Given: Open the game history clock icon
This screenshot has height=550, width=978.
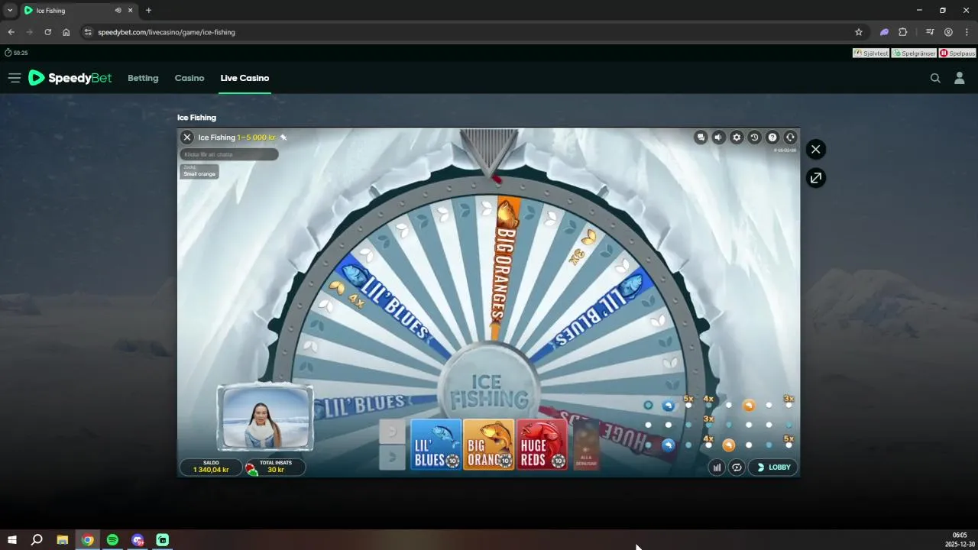Looking at the screenshot, I should (x=754, y=137).
